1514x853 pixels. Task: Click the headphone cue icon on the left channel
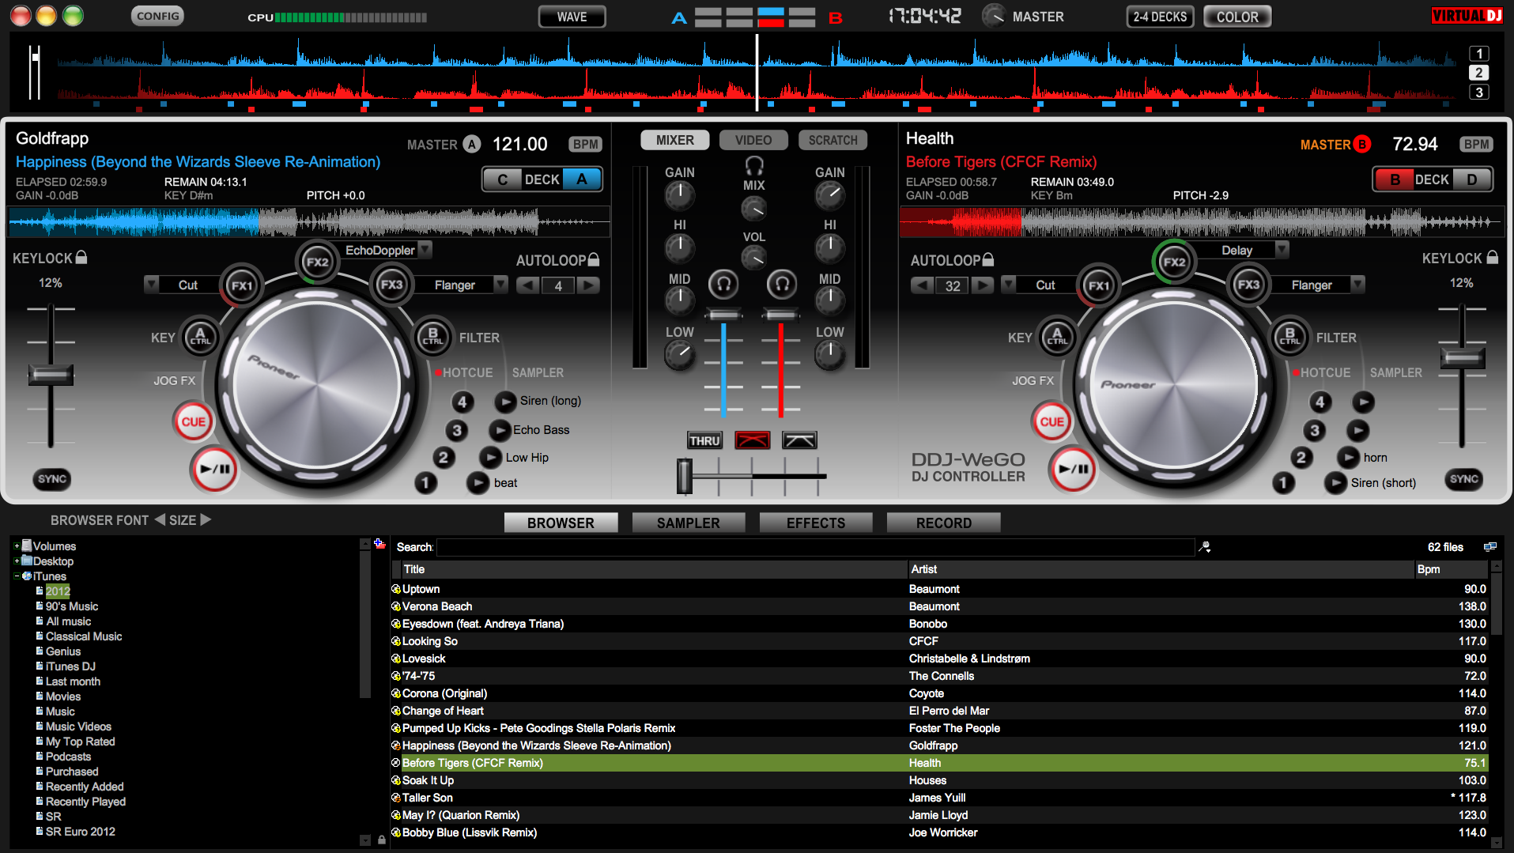tap(724, 285)
